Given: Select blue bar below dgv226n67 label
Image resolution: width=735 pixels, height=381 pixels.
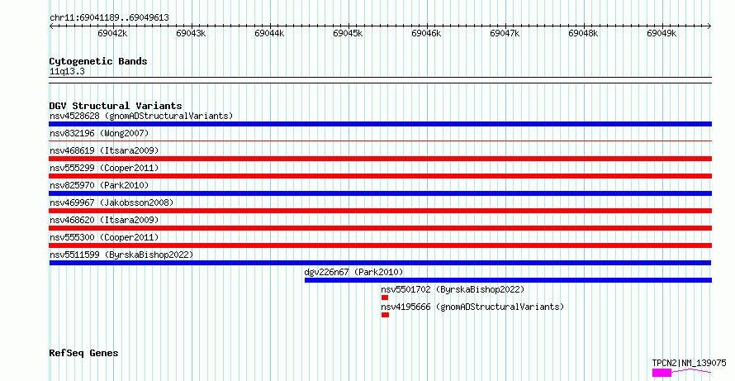Looking at the screenshot, I should (508, 280).
